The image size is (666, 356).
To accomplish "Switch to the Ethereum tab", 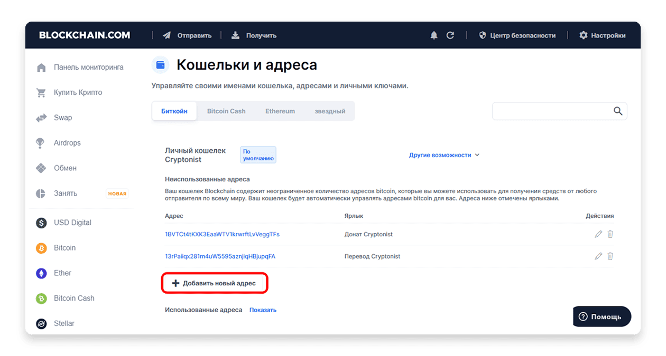I will (x=280, y=111).
